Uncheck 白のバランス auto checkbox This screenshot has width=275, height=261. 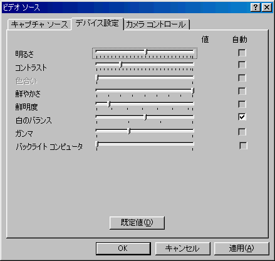click(242, 117)
